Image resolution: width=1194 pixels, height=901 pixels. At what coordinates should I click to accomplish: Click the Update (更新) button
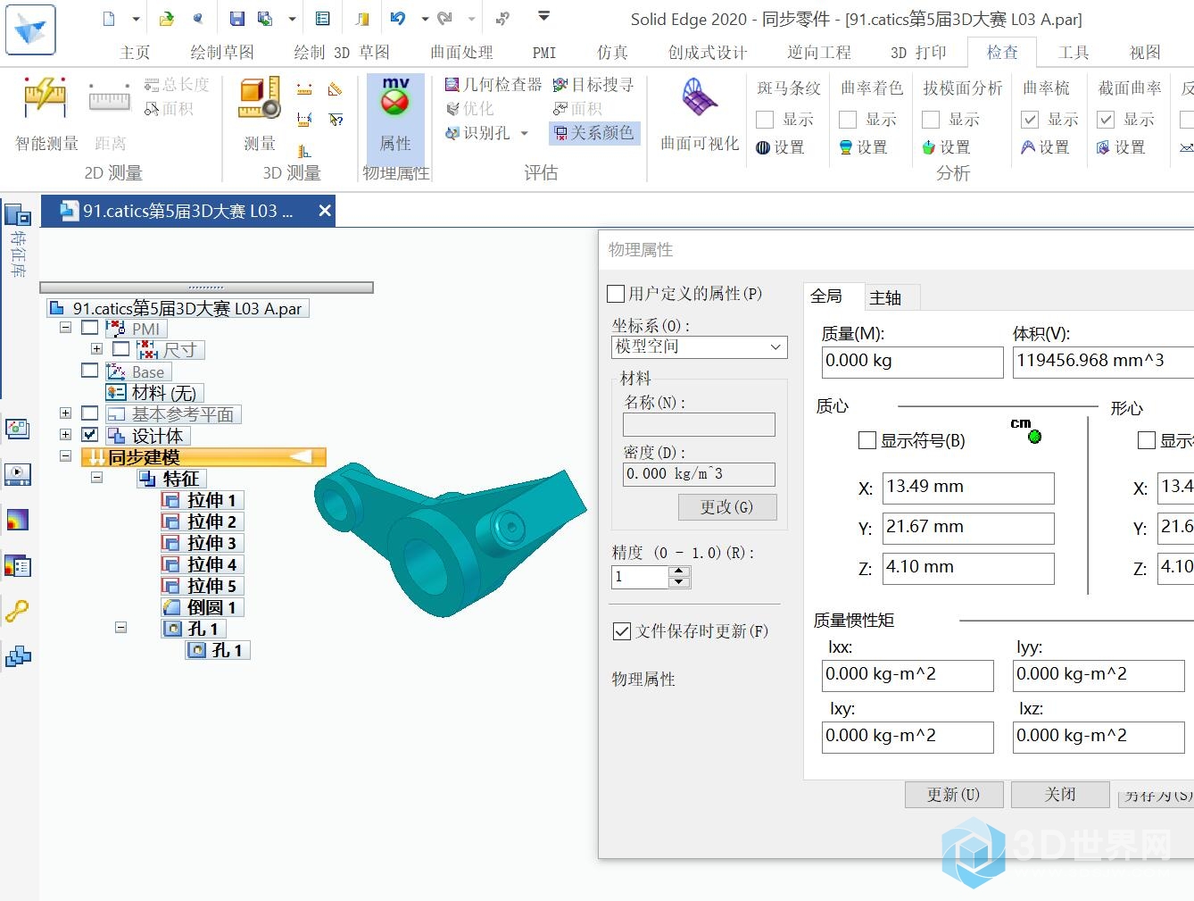954,795
